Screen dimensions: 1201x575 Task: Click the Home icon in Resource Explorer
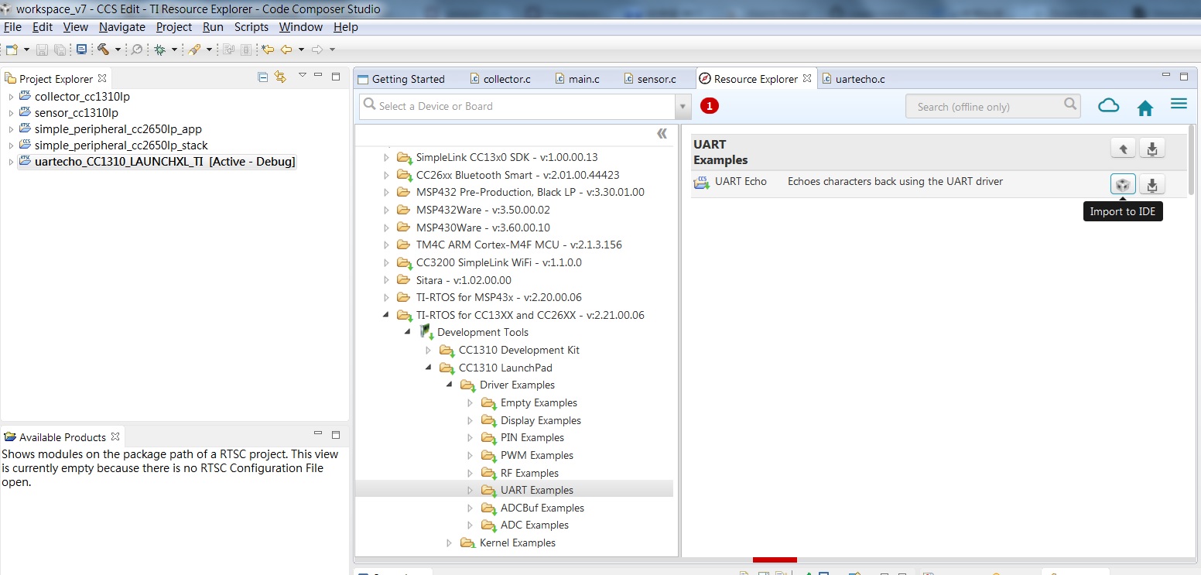[1145, 106]
